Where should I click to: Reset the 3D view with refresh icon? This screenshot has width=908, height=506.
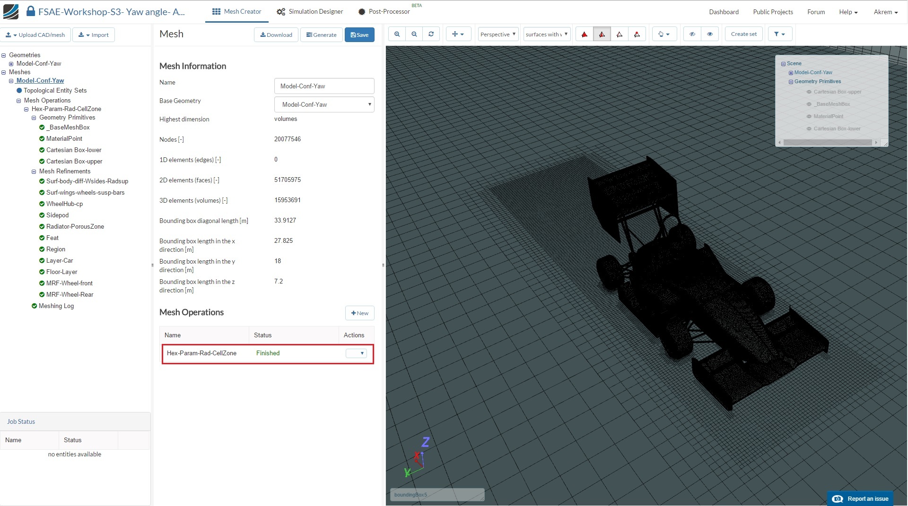click(431, 34)
